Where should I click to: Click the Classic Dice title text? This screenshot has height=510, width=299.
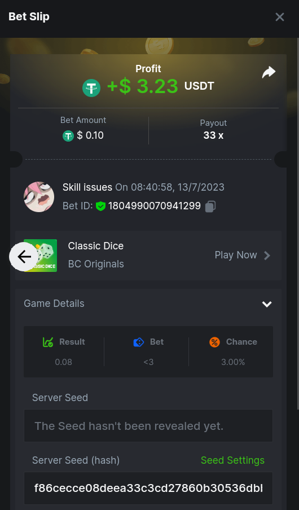coord(96,246)
